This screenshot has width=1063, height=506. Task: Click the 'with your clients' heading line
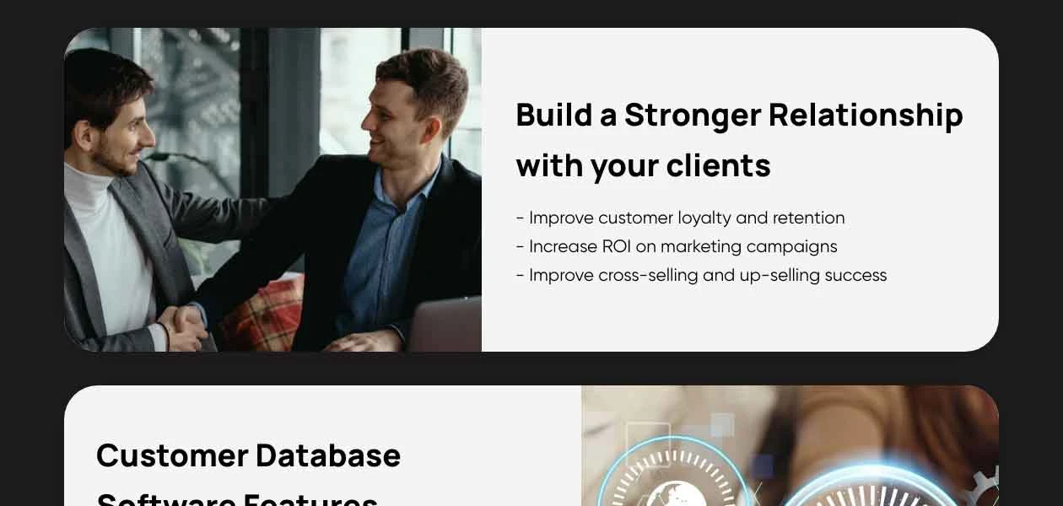coord(643,166)
